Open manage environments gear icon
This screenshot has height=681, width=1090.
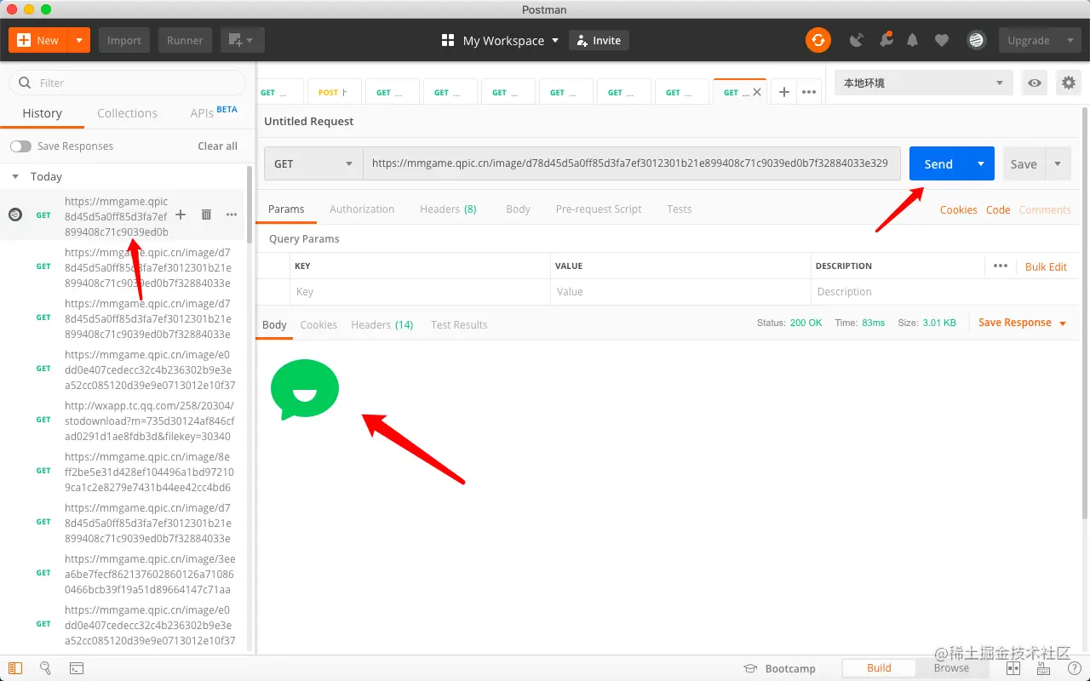pos(1068,83)
